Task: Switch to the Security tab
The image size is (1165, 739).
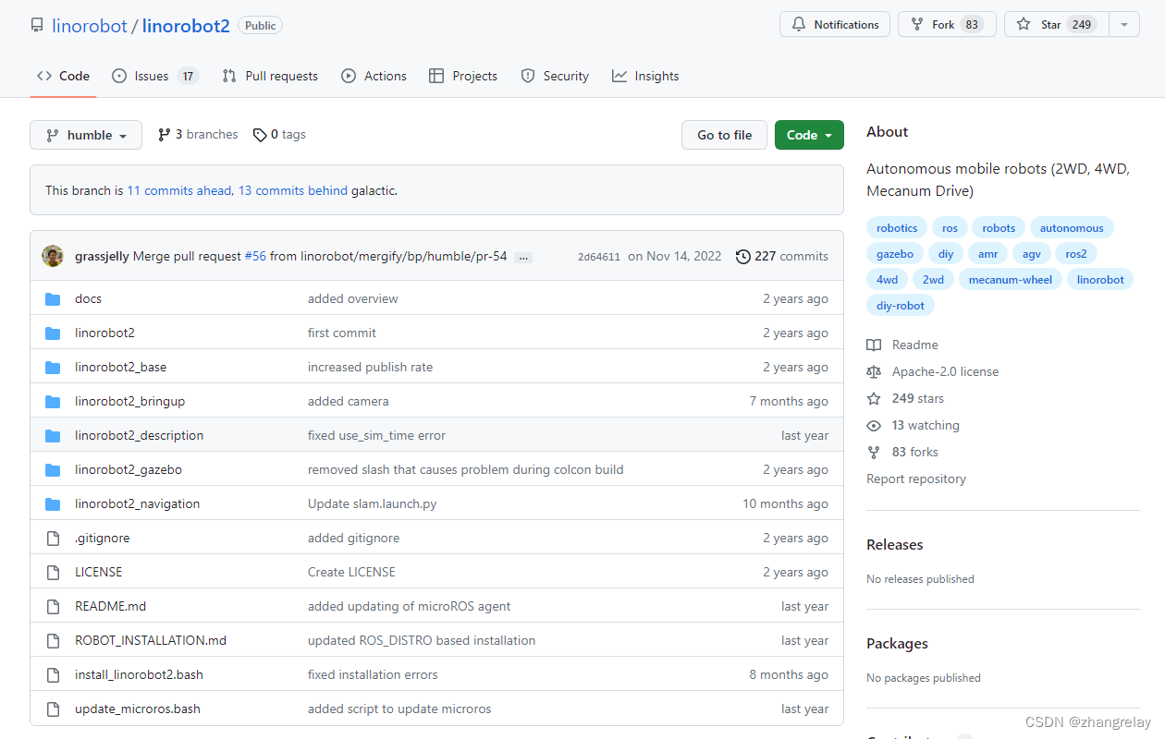Action: tap(555, 76)
